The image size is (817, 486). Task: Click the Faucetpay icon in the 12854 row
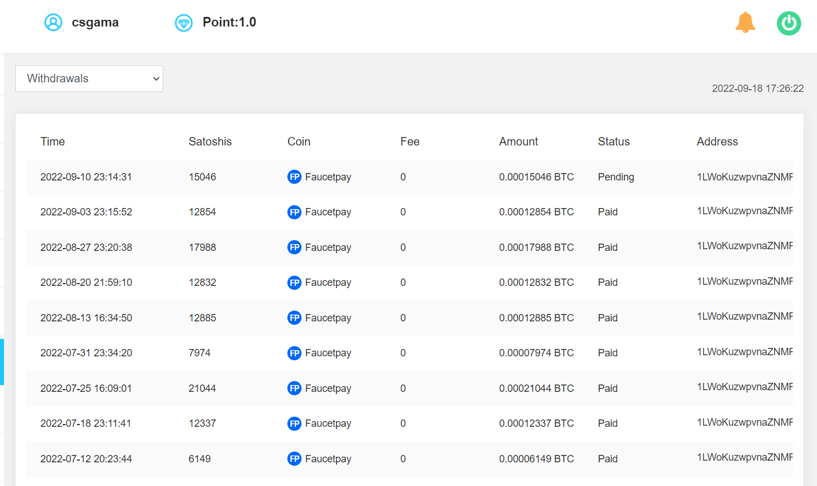(294, 212)
